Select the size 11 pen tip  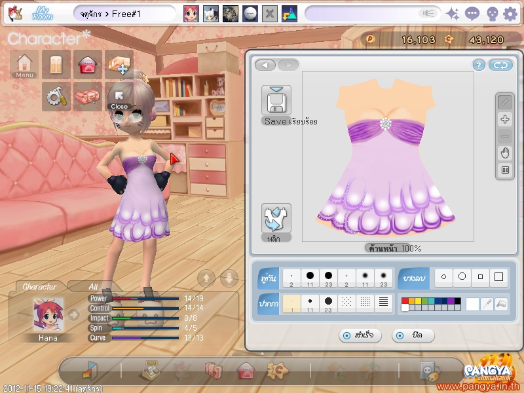point(310,304)
